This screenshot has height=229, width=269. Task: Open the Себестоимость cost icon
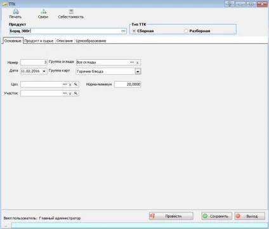pos(71,11)
